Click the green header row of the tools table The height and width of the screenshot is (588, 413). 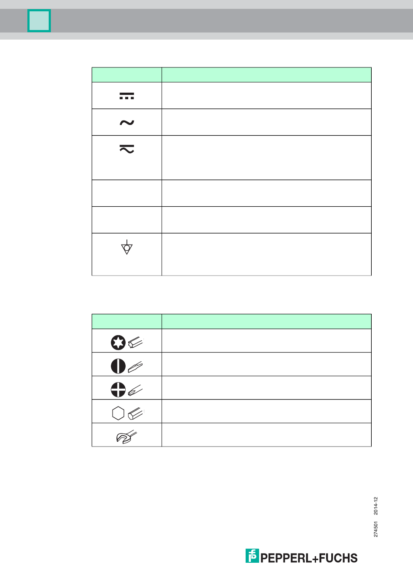tap(232, 322)
